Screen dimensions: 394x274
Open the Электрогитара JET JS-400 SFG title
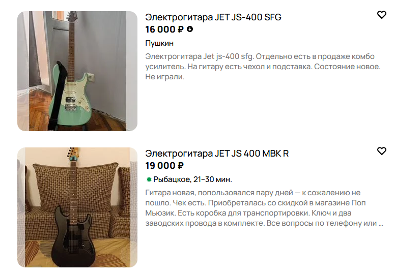[x=213, y=17]
